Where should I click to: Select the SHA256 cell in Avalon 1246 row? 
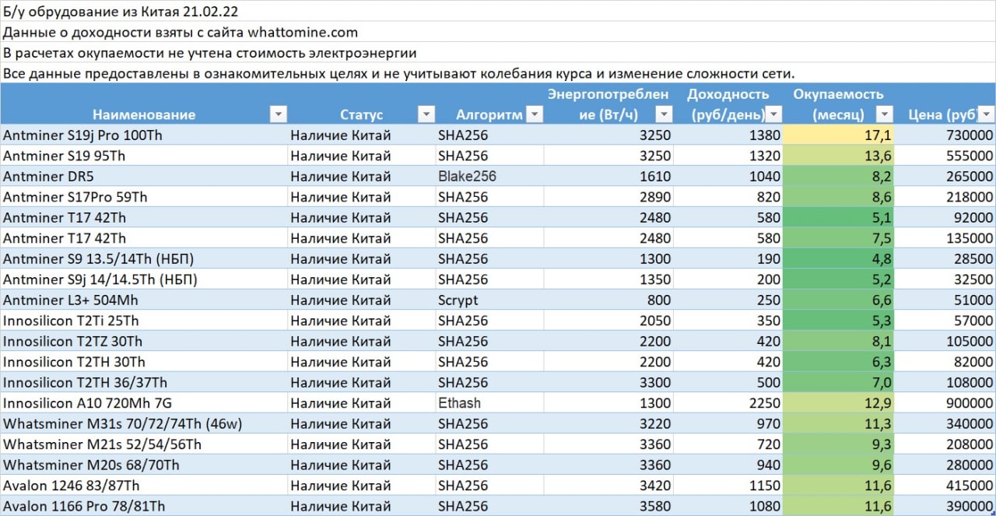click(x=489, y=486)
